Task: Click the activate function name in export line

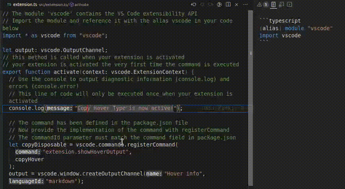Action: tap(66, 72)
